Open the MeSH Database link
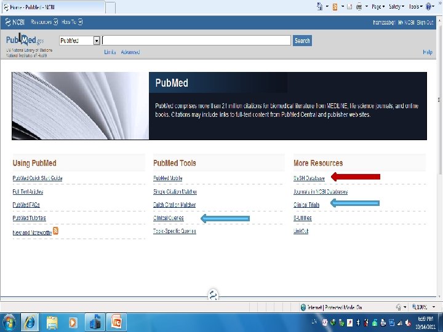This screenshot has height=332, width=443. coord(309,178)
